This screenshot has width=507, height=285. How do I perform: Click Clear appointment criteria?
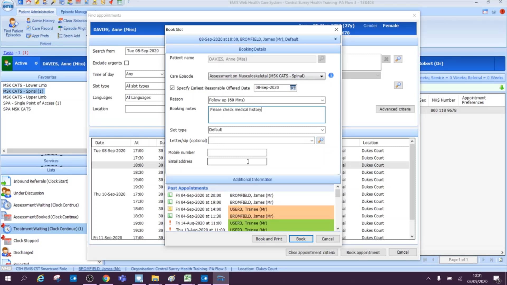point(312,252)
